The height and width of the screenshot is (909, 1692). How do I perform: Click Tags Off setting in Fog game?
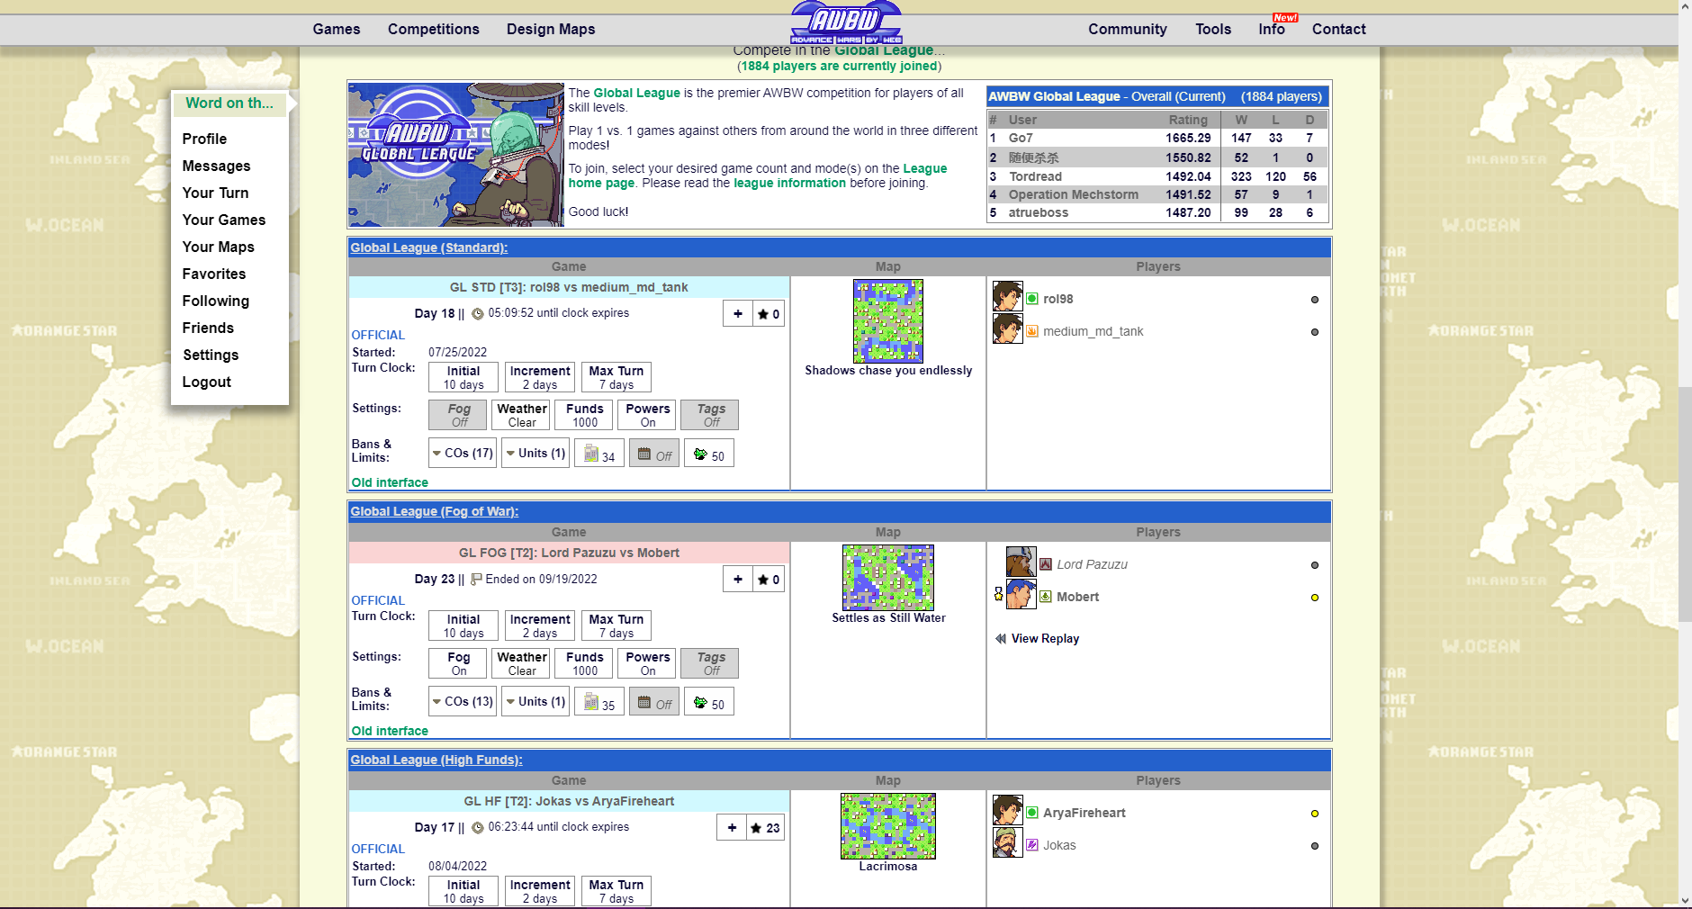pos(710,663)
